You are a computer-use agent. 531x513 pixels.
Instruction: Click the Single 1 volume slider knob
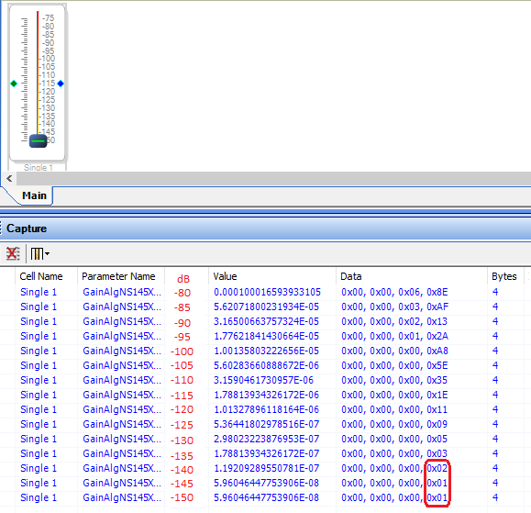(38, 141)
